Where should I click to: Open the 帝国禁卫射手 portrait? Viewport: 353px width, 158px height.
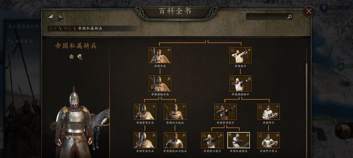click(212, 140)
